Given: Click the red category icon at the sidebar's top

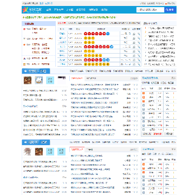Looking at the screenshot, I should pos(24,29).
